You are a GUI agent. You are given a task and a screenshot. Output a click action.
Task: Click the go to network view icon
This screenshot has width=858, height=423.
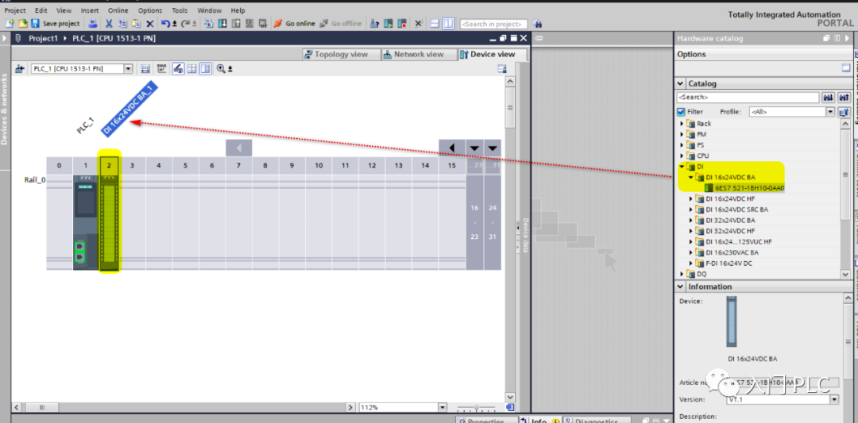pos(20,68)
